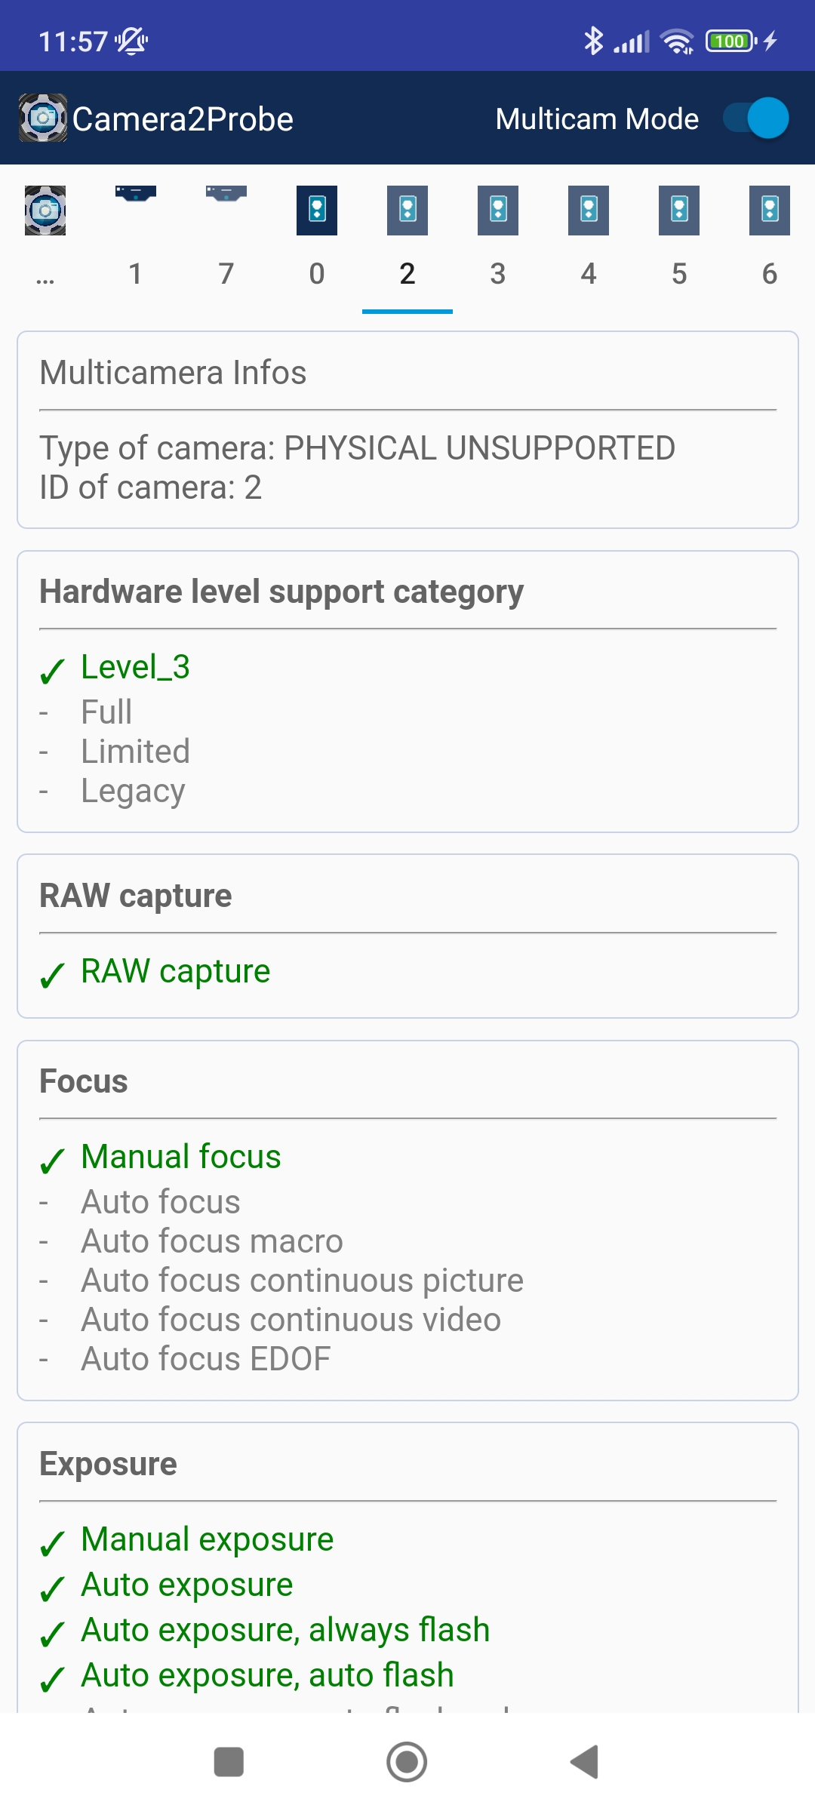Tap the camera 4 phone icon
The width and height of the screenshot is (815, 1811).
tap(589, 210)
